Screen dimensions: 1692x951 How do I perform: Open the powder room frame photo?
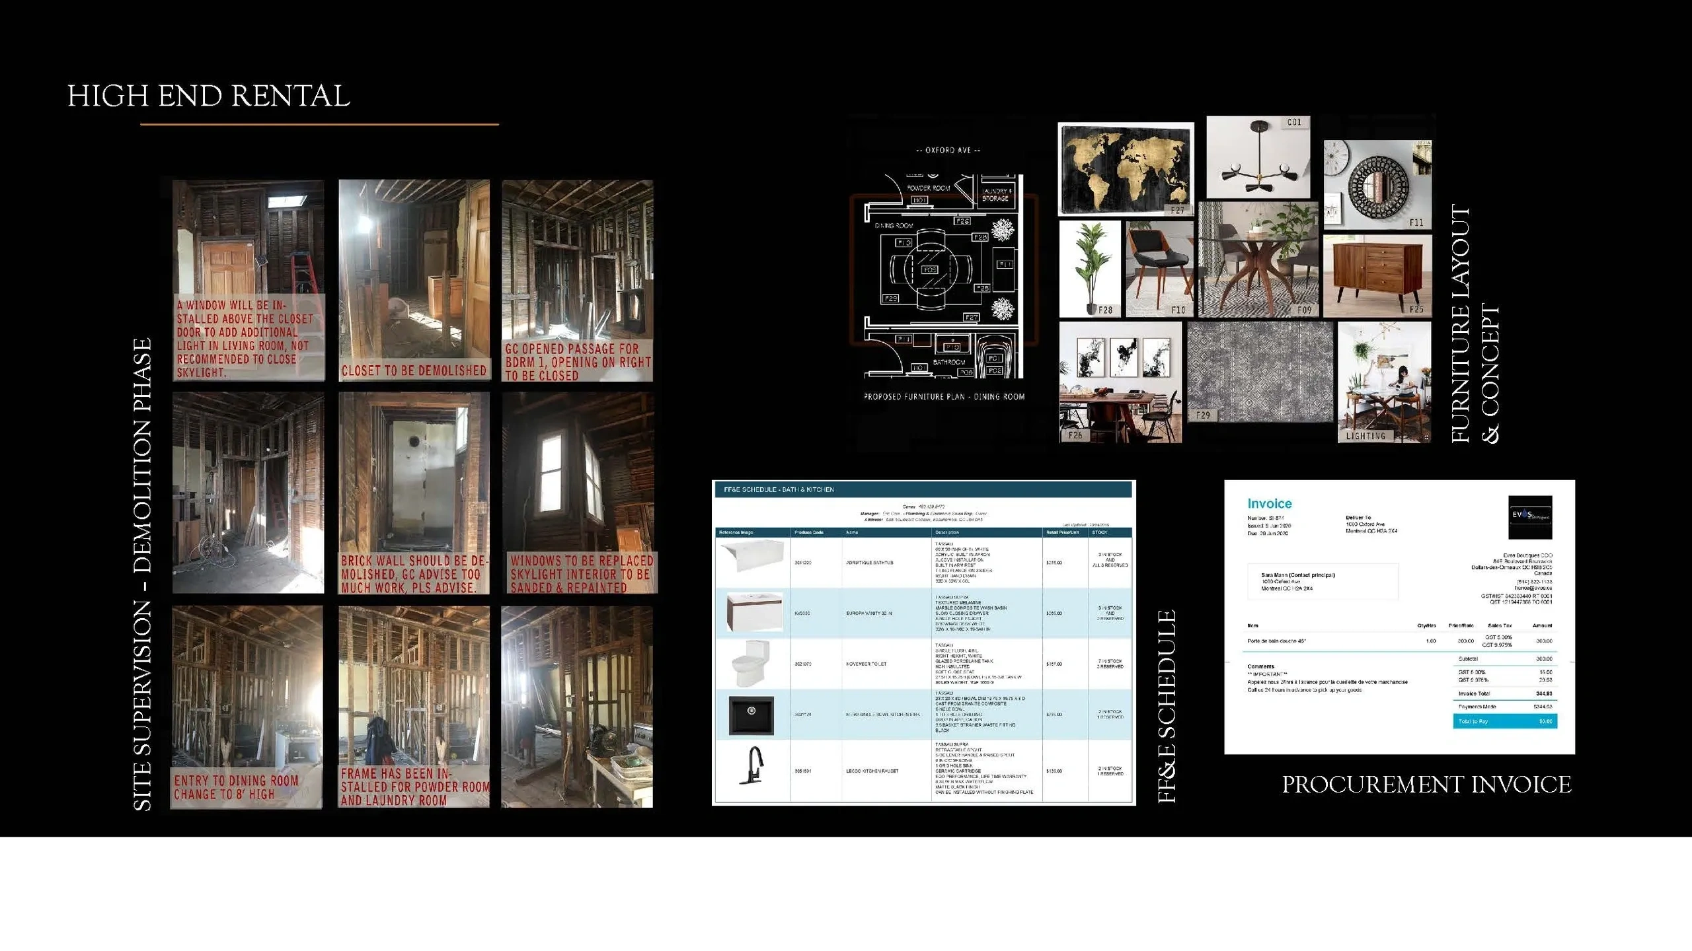pyautogui.click(x=414, y=707)
